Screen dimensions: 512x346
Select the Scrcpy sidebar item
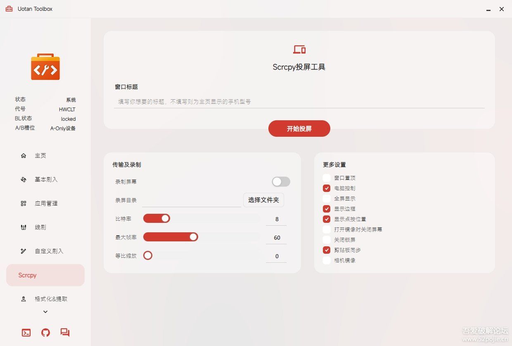click(x=45, y=275)
